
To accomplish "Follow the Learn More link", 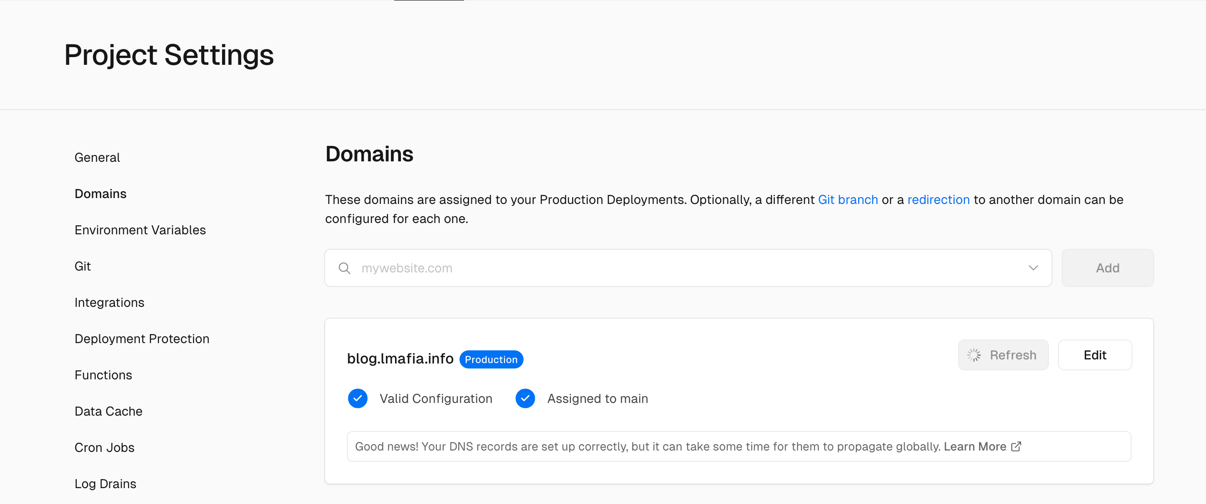I will coord(974,446).
